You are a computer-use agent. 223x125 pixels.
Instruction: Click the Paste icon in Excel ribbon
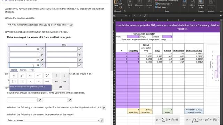tap(116, 2)
